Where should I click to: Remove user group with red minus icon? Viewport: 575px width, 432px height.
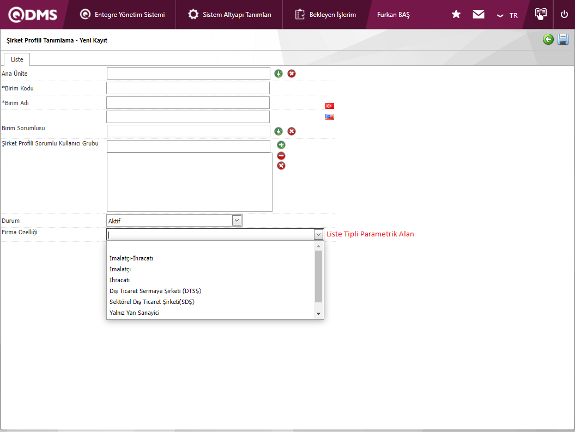click(x=281, y=156)
